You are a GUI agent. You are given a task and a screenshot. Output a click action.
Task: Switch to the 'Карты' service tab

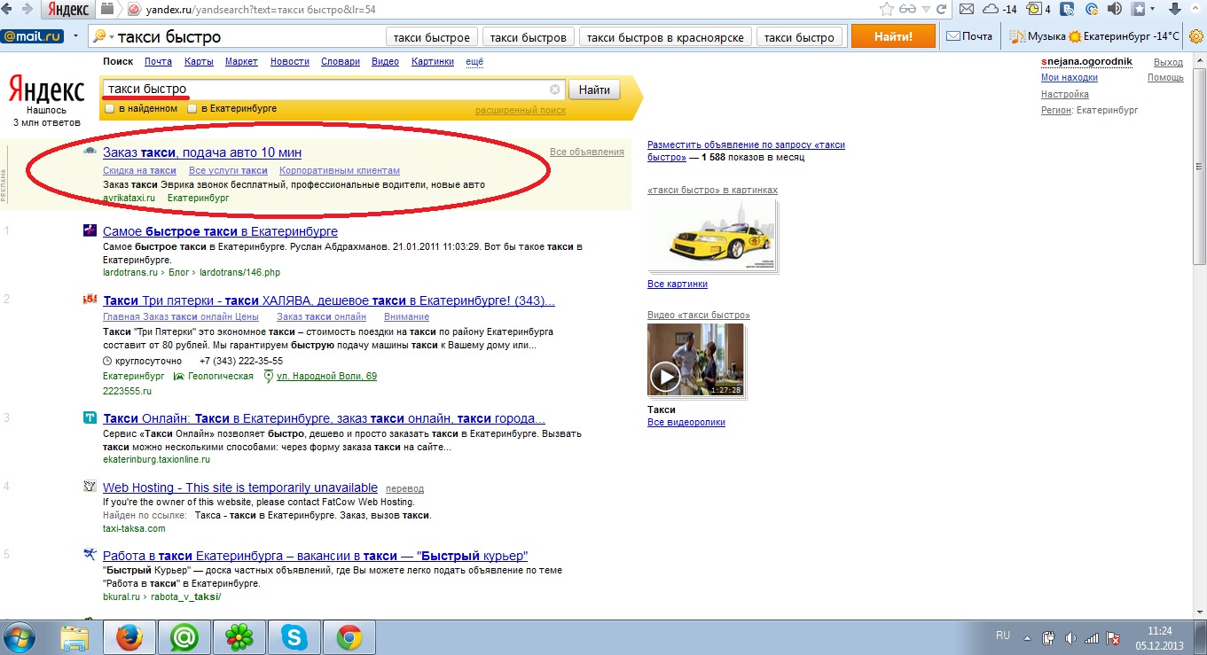point(199,62)
